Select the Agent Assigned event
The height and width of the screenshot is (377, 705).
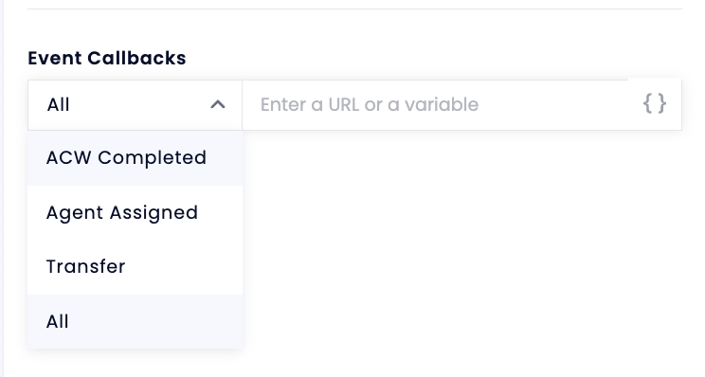pyautogui.click(x=135, y=212)
